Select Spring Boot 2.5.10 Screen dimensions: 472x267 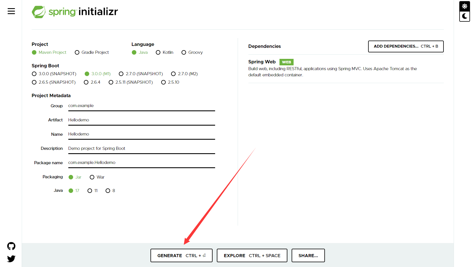pyautogui.click(x=170, y=82)
